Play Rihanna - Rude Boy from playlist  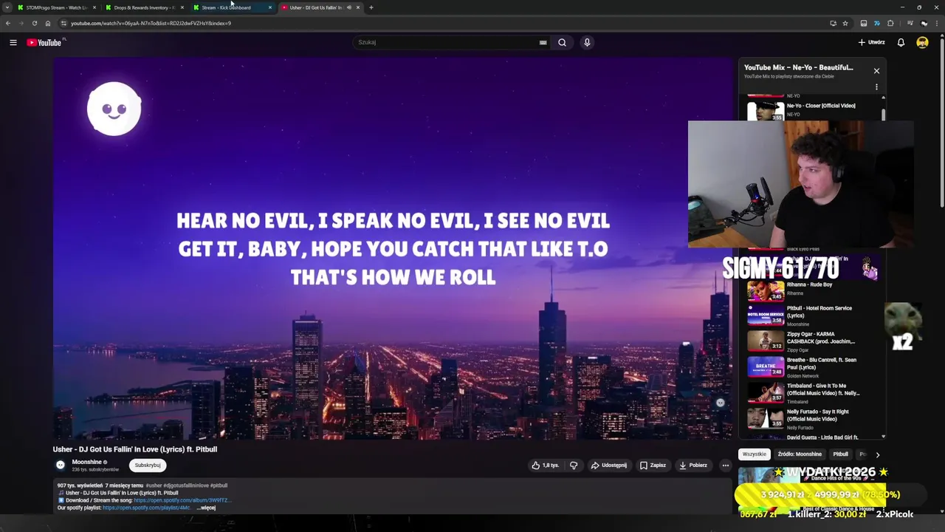point(812,291)
